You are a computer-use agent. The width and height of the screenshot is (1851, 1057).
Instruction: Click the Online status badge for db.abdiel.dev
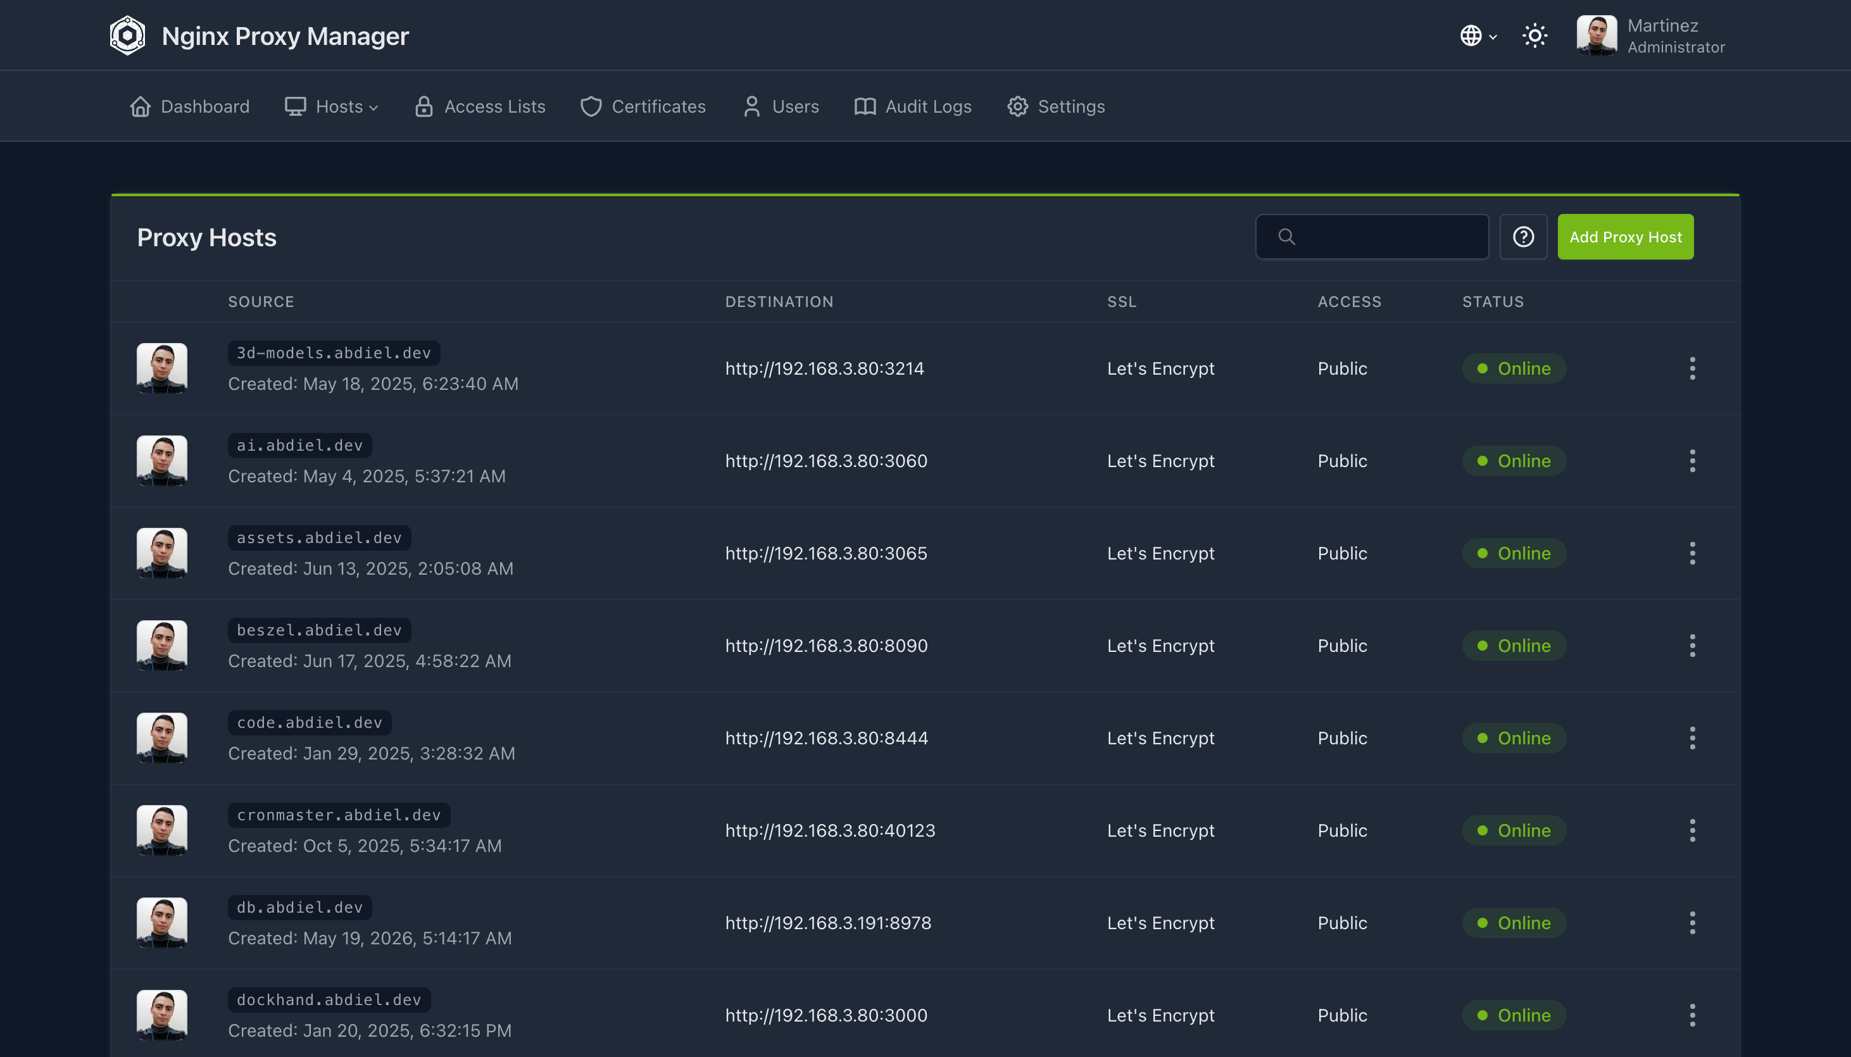1514,923
